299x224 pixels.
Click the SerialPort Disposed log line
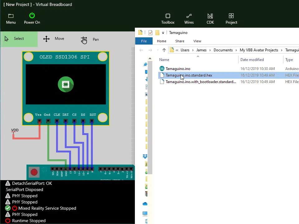click(24, 189)
